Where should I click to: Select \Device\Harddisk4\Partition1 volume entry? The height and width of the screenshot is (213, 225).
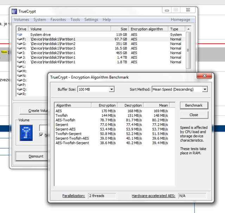[x=53, y=62]
